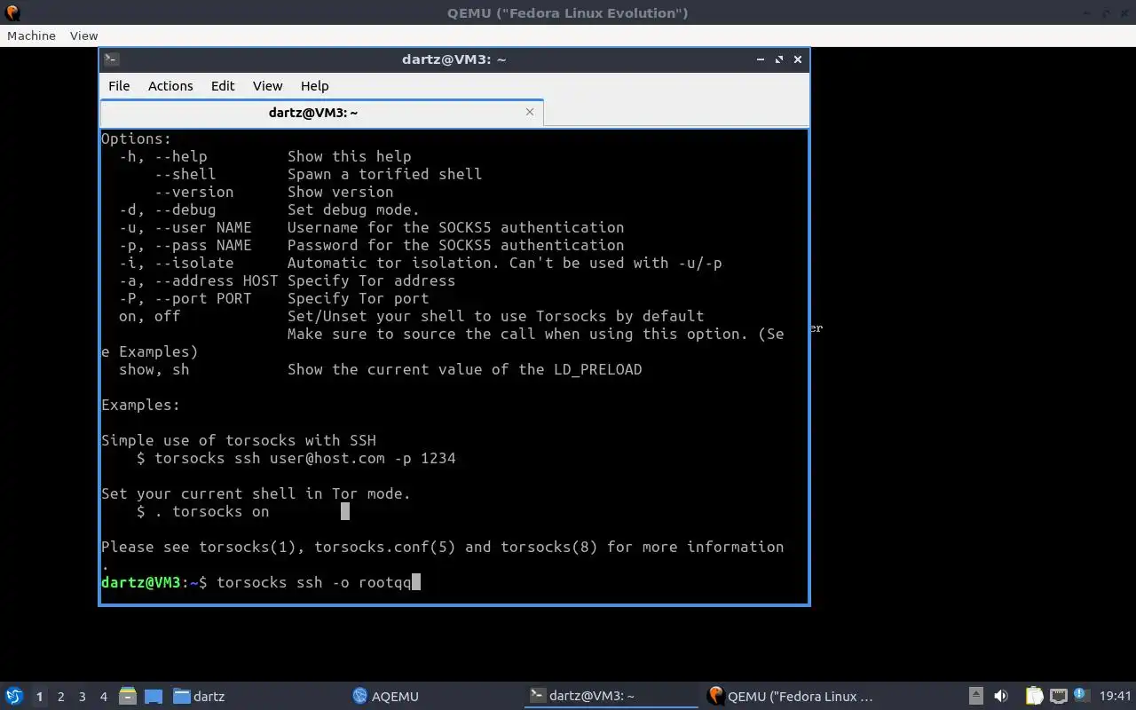Screen dimensions: 1136x710
Task: Click the 'Examples:' heading text
Action: point(140,405)
